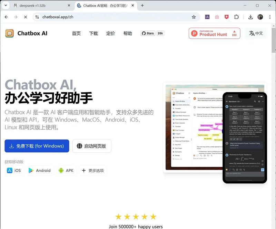Viewport: 276px width, 229px height.
Task: Show 更多选项 for downloads
Action: pyautogui.click(x=93, y=171)
